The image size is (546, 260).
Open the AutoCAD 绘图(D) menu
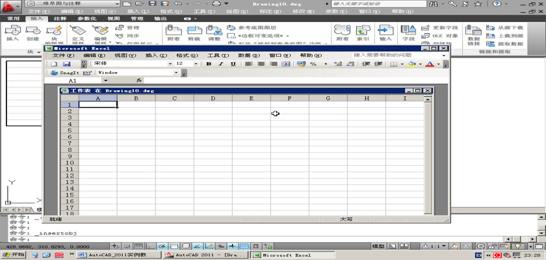[237, 11]
